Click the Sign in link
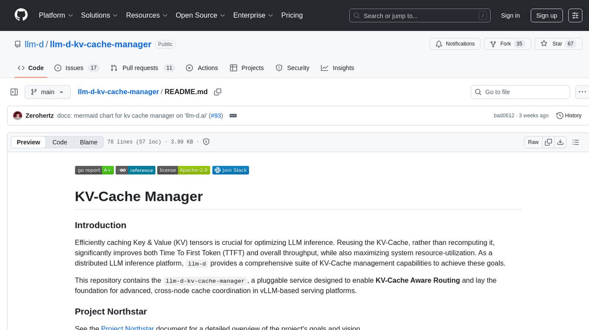The width and height of the screenshot is (589, 330). 510,16
